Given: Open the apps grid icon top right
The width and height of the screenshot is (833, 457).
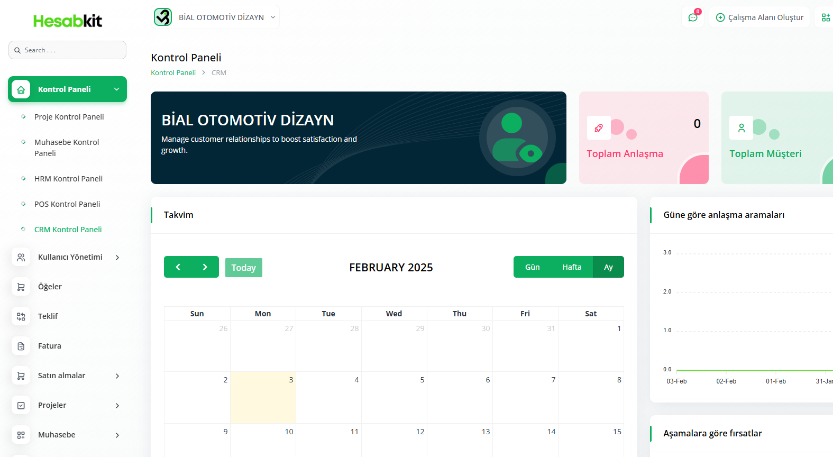Looking at the screenshot, I should (x=826, y=17).
